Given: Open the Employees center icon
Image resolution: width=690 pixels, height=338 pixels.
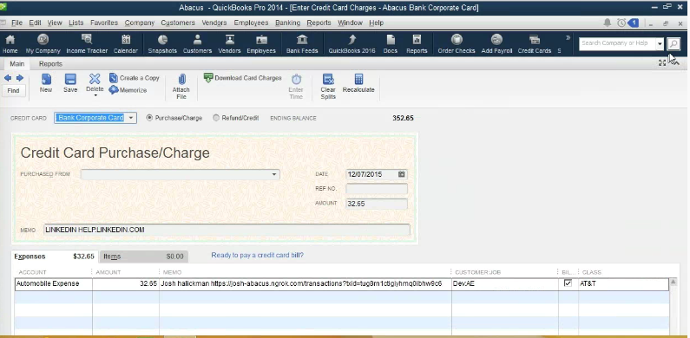Looking at the screenshot, I should point(261,44).
